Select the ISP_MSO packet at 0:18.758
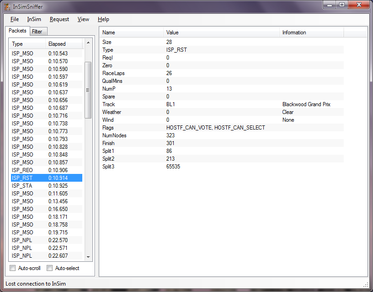The image size is (373, 292). tap(47, 225)
